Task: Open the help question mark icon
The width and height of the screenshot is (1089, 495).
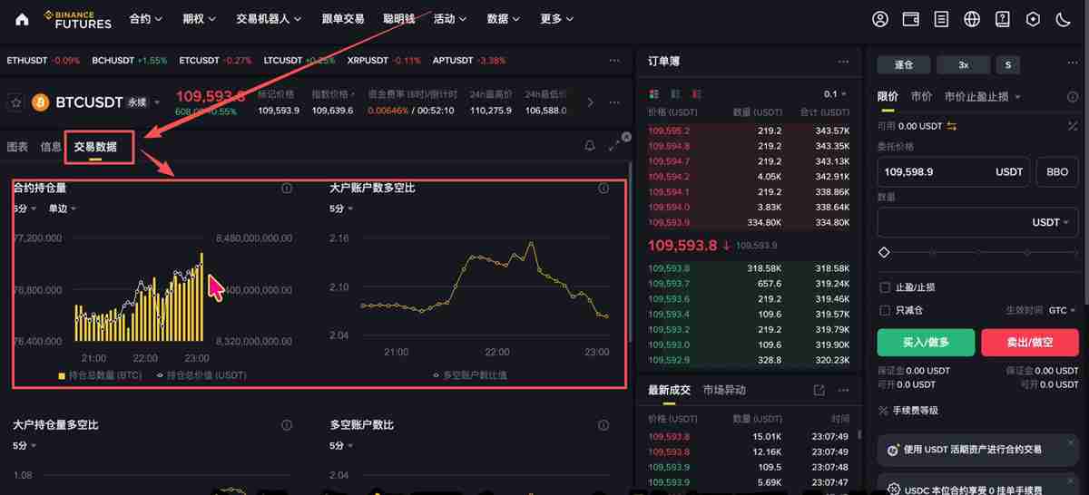Action: pyautogui.click(x=1002, y=19)
